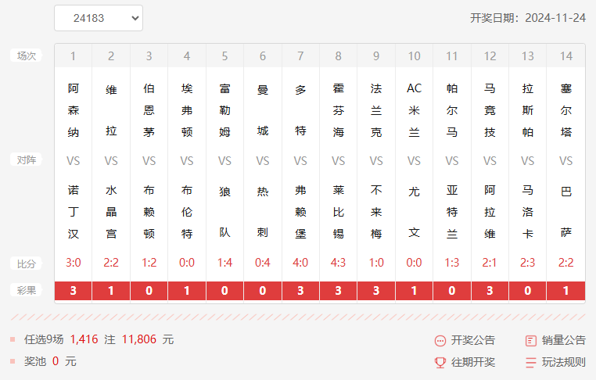Click the VS text in match 6 column
Screen dimensions: 596x380
pos(262,161)
